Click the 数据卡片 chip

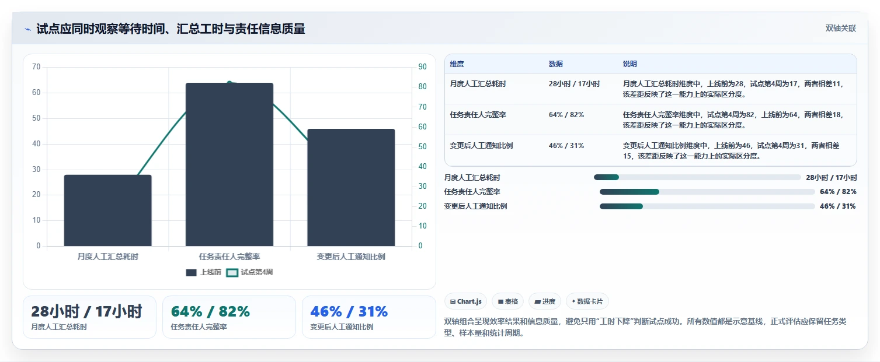[x=587, y=301]
